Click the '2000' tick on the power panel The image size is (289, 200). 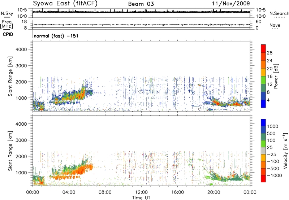21,82
